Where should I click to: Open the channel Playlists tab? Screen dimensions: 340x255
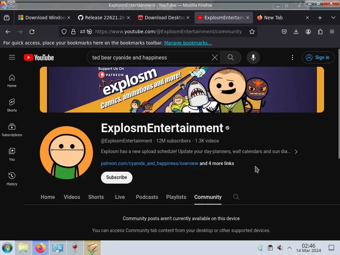176,197
